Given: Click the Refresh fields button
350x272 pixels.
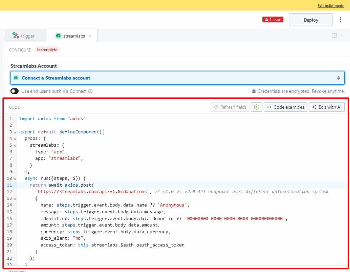Looking at the screenshot, I should (x=230, y=107).
